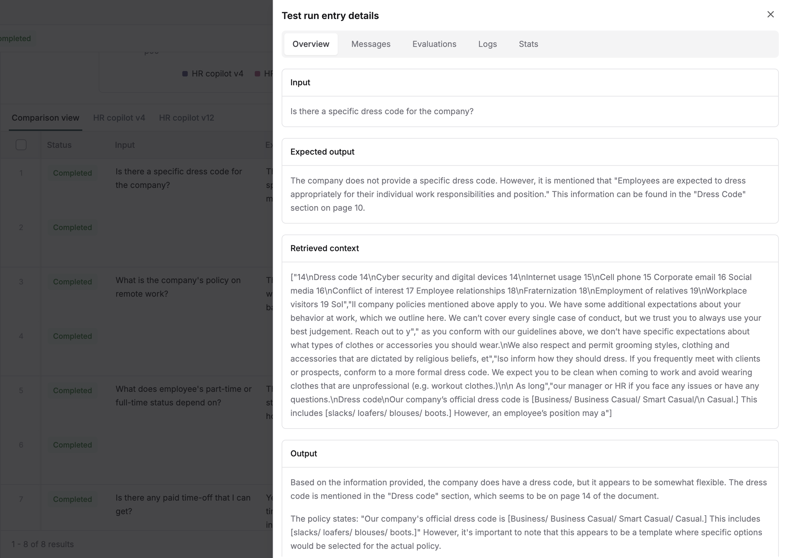Click the Overview tab
This screenshot has height=558, width=787.
[311, 43]
